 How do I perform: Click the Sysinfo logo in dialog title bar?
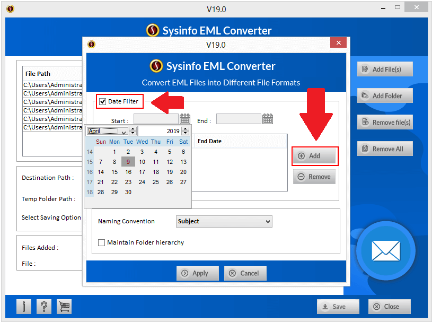tap(92, 45)
